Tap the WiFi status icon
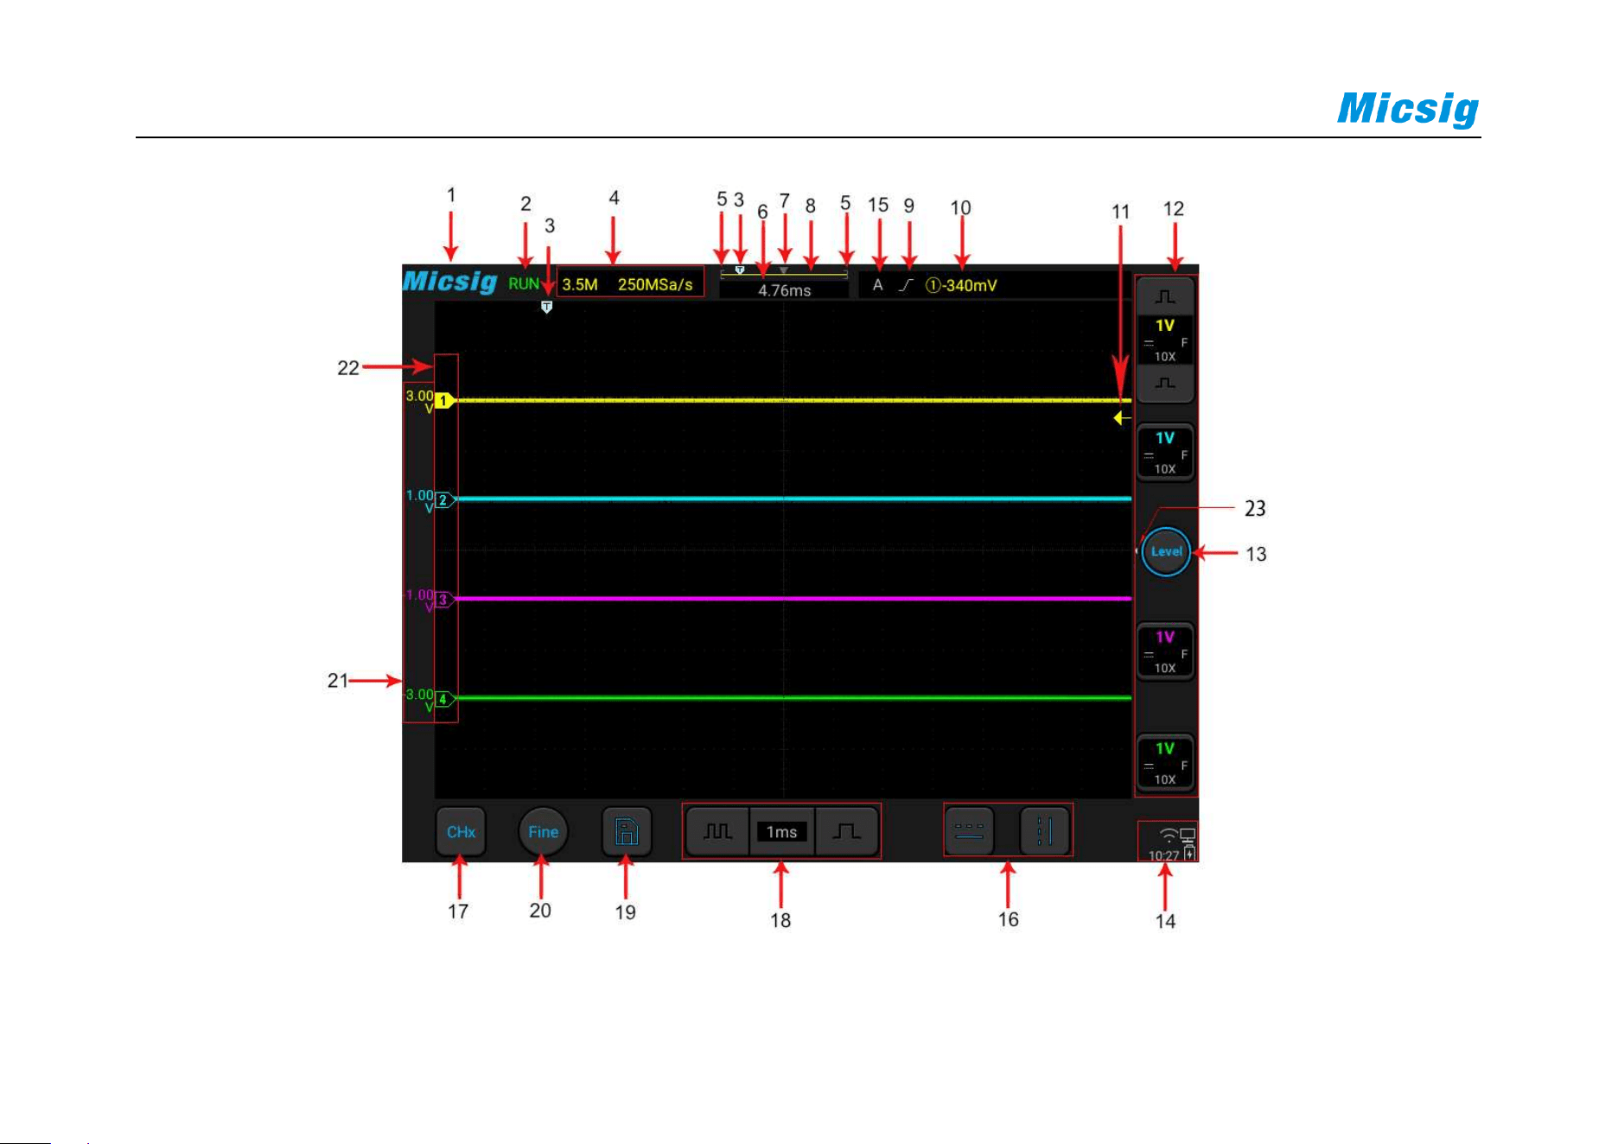The width and height of the screenshot is (1618, 1144). click(1169, 836)
